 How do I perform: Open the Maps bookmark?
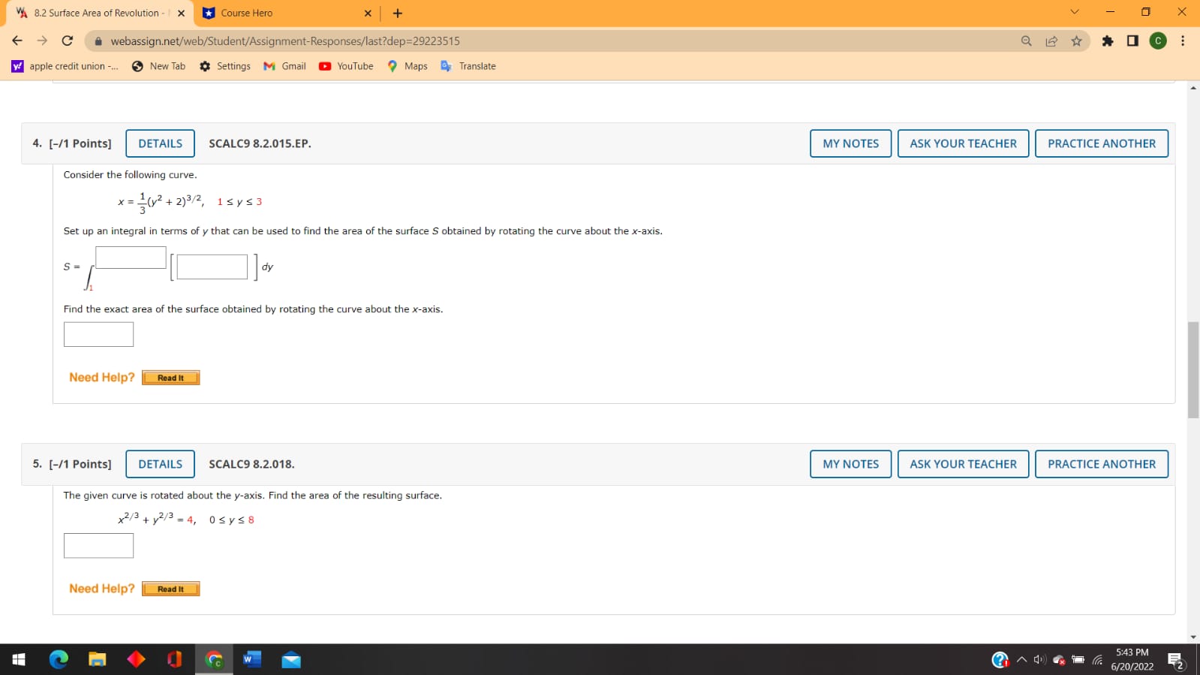click(x=408, y=66)
